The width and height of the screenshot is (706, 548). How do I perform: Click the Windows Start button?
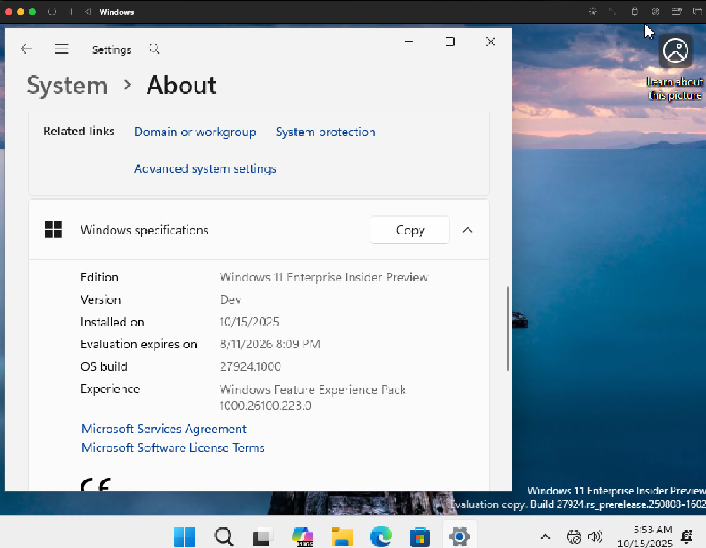pyautogui.click(x=184, y=537)
